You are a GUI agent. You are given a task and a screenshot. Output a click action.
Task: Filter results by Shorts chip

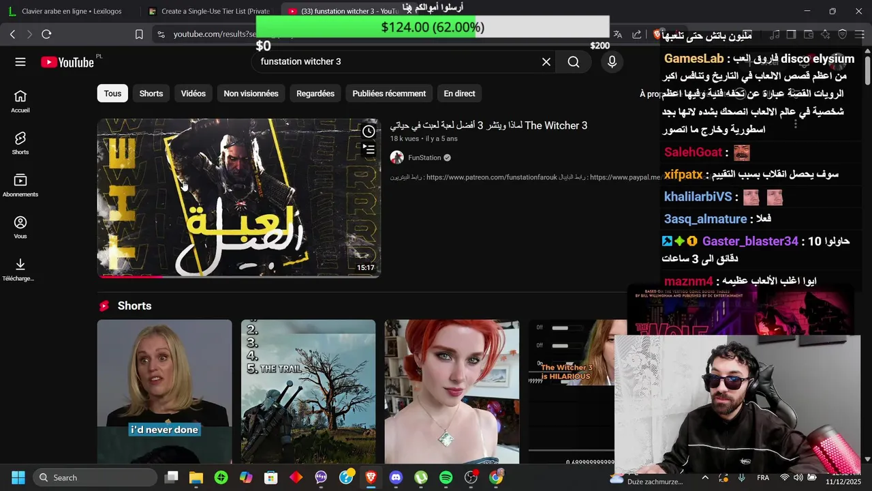[151, 93]
